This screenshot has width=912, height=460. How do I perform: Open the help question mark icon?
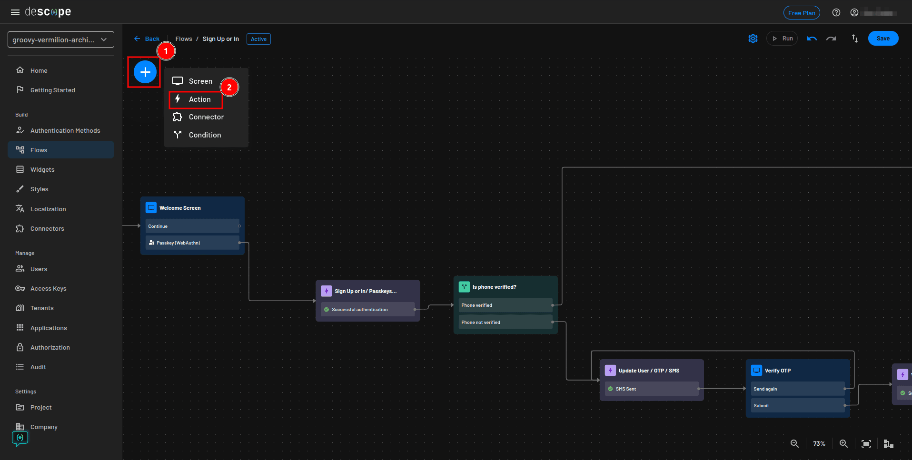[x=836, y=12]
